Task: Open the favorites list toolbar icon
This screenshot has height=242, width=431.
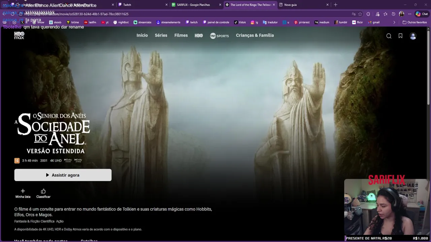Action: click(x=386, y=14)
